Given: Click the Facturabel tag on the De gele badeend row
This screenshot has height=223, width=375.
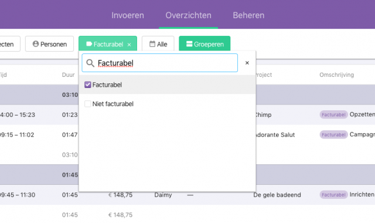Looking at the screenshot, I should (x=333, y=195).
